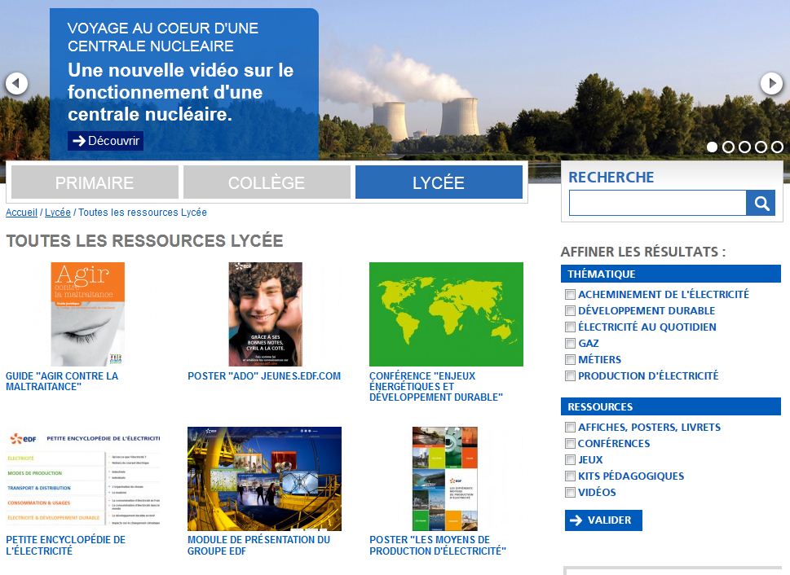Click Acheminement de l'électricité label text
This screenshot has width=790, height=575.
point(664,295)
